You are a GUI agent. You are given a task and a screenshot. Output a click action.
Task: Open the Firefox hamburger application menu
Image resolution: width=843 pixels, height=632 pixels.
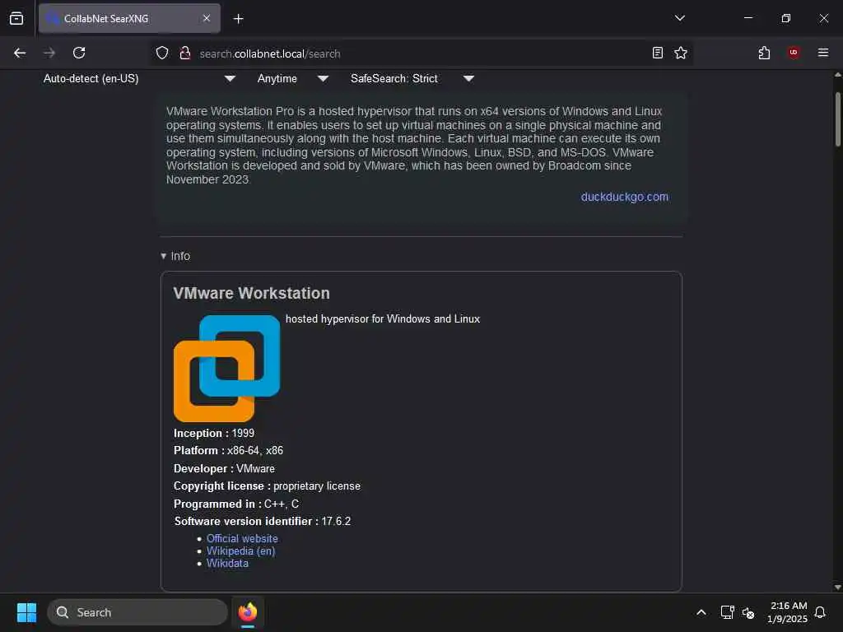click(822, 53)
